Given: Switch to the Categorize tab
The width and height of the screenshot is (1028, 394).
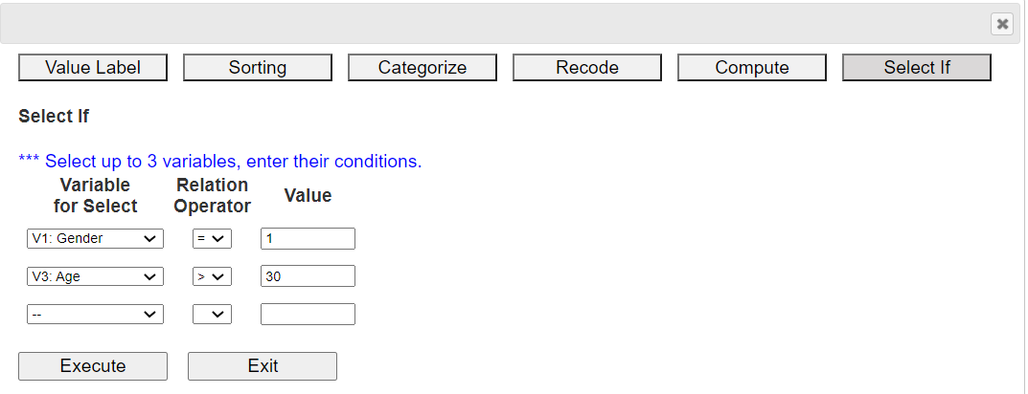Looking at the screenshot, I should (x=423, y=67).
